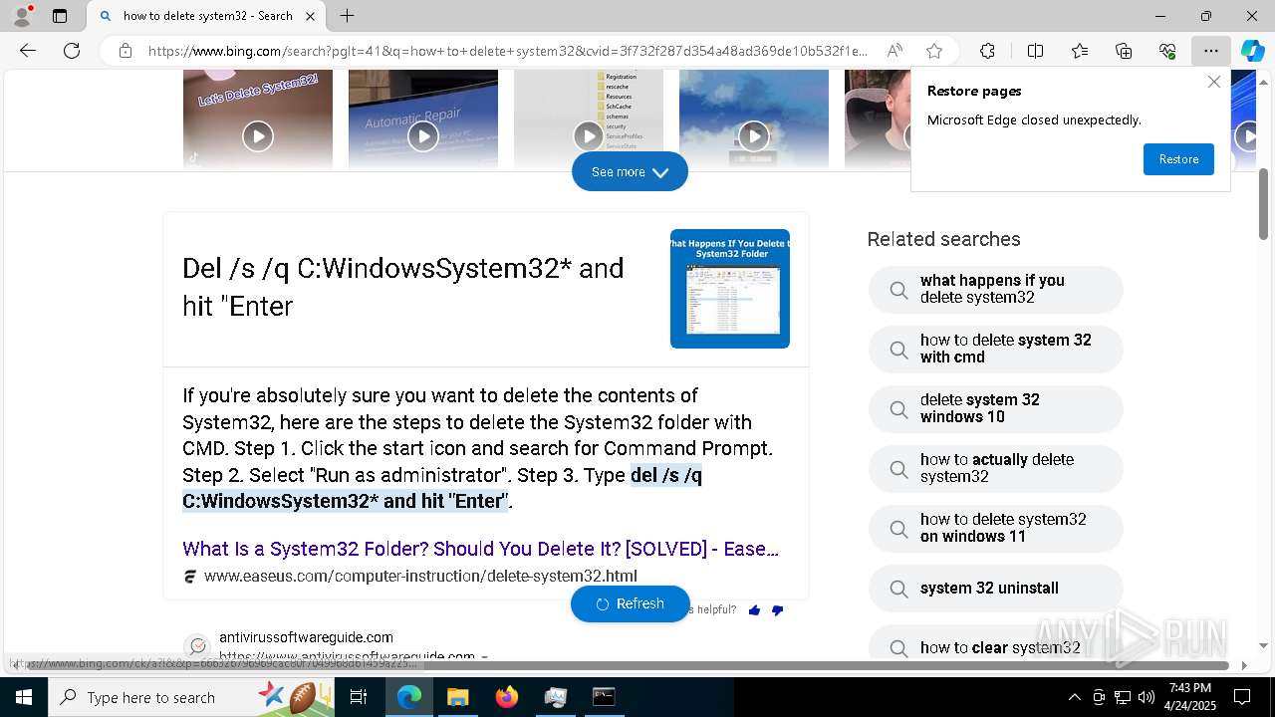Open Settings and more ellipsis
Image resolution: width=1275 pixels, height=717 pixels.
click(1211, 51)
